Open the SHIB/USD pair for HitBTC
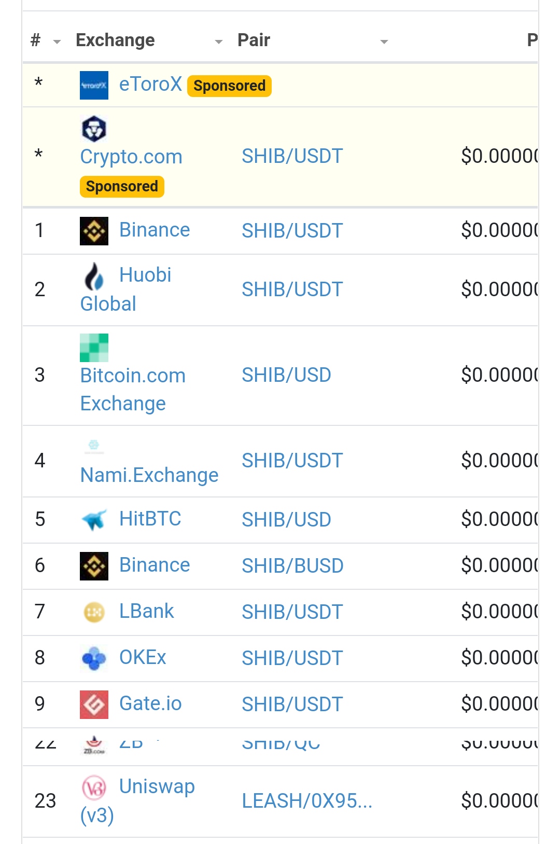The image size is (560, 844). point(286,520)
